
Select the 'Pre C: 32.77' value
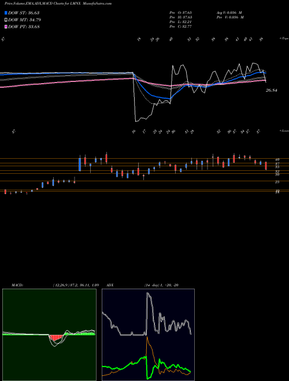click(181, 27)
